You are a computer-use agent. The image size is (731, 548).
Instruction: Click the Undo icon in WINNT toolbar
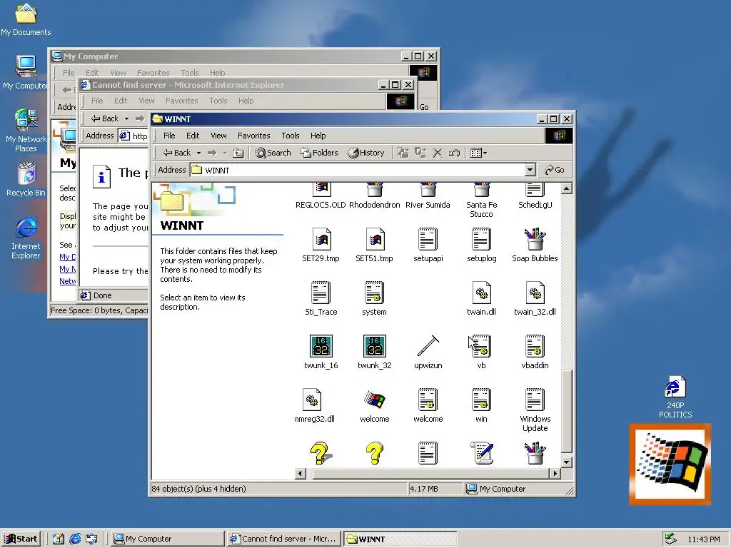pyautogui.click(x=454, y=153)
